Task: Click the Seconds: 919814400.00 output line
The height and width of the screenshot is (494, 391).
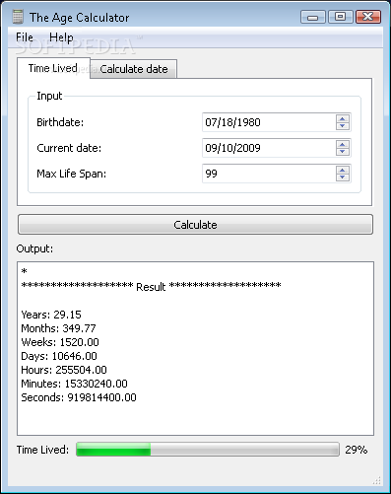Action: coord(79,397)
